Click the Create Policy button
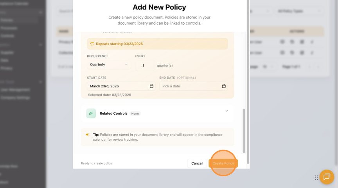 223,163
